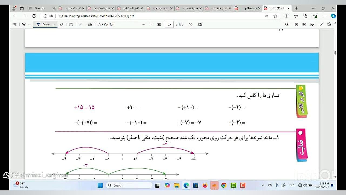Click the taskbar Search box
This screenshot has width=346, height=195.
coord(129,185)
